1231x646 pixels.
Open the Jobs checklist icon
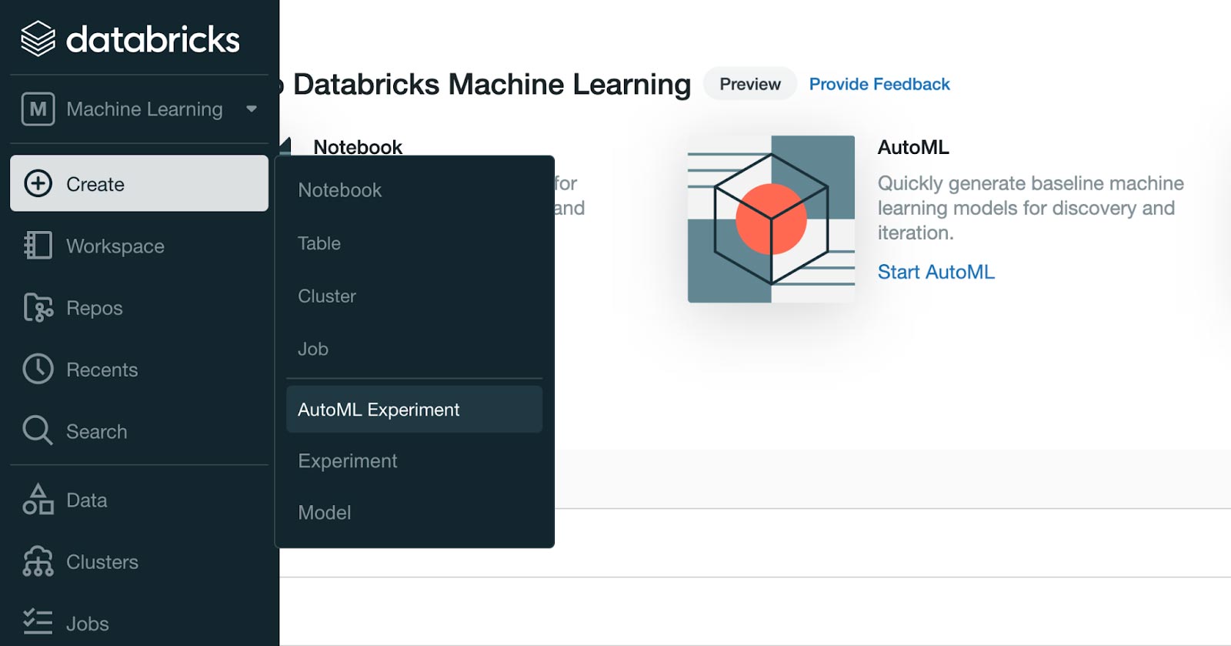[38, 622]
